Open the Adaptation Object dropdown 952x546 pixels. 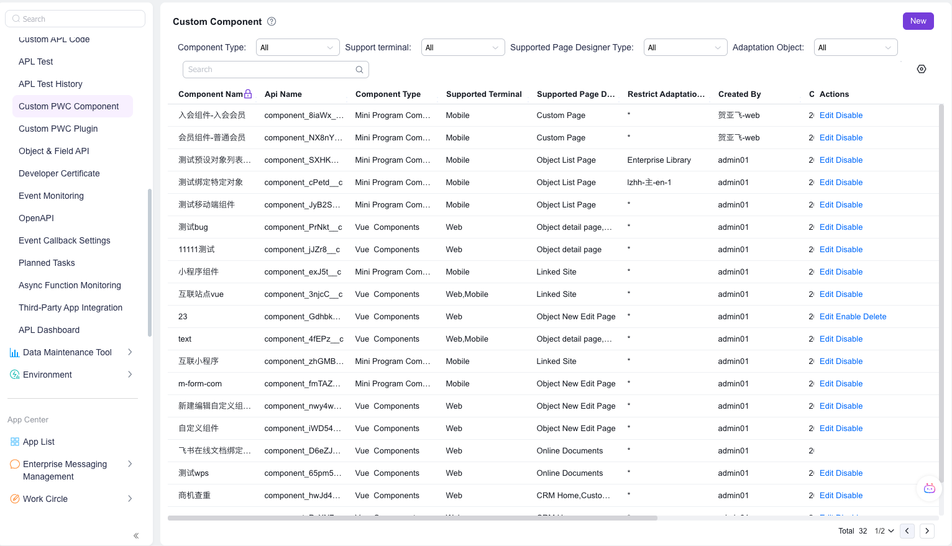[855, 48]
